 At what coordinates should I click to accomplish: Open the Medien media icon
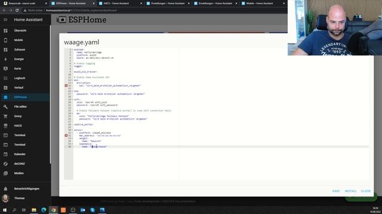pyautogui.click(x=5, y=173)
